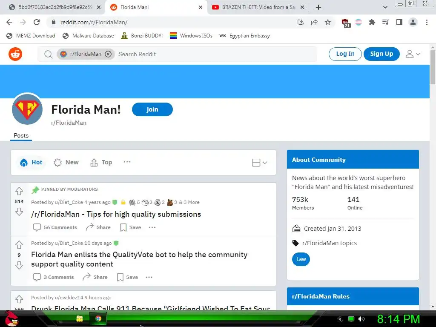Open the Malware Database bookmark
This screenshot has width=436, height=327.
(89, 36)
